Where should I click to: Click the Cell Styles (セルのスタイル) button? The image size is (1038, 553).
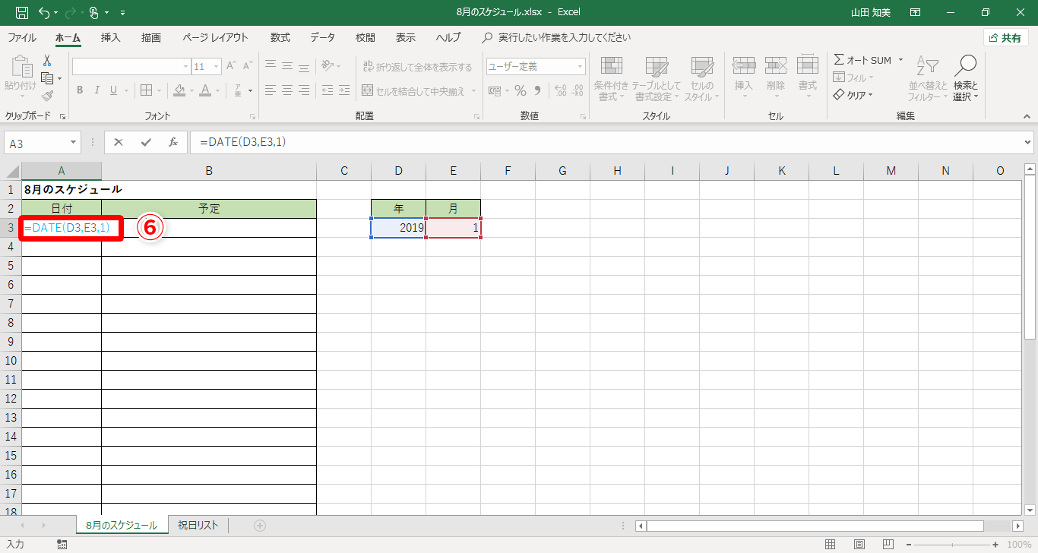point(702,79)
